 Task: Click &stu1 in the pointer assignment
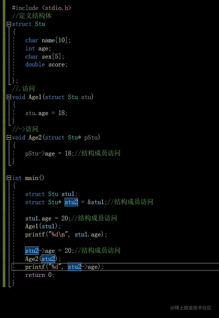tap(96, 202)
